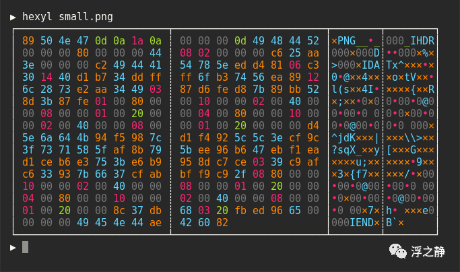Click the ASCII text "×3×{f7××"
Viewport: 460px width, 272px height.
point(356,174)
